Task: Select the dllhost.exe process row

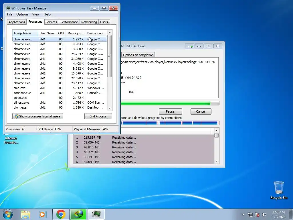Action: tap(60, 103)
